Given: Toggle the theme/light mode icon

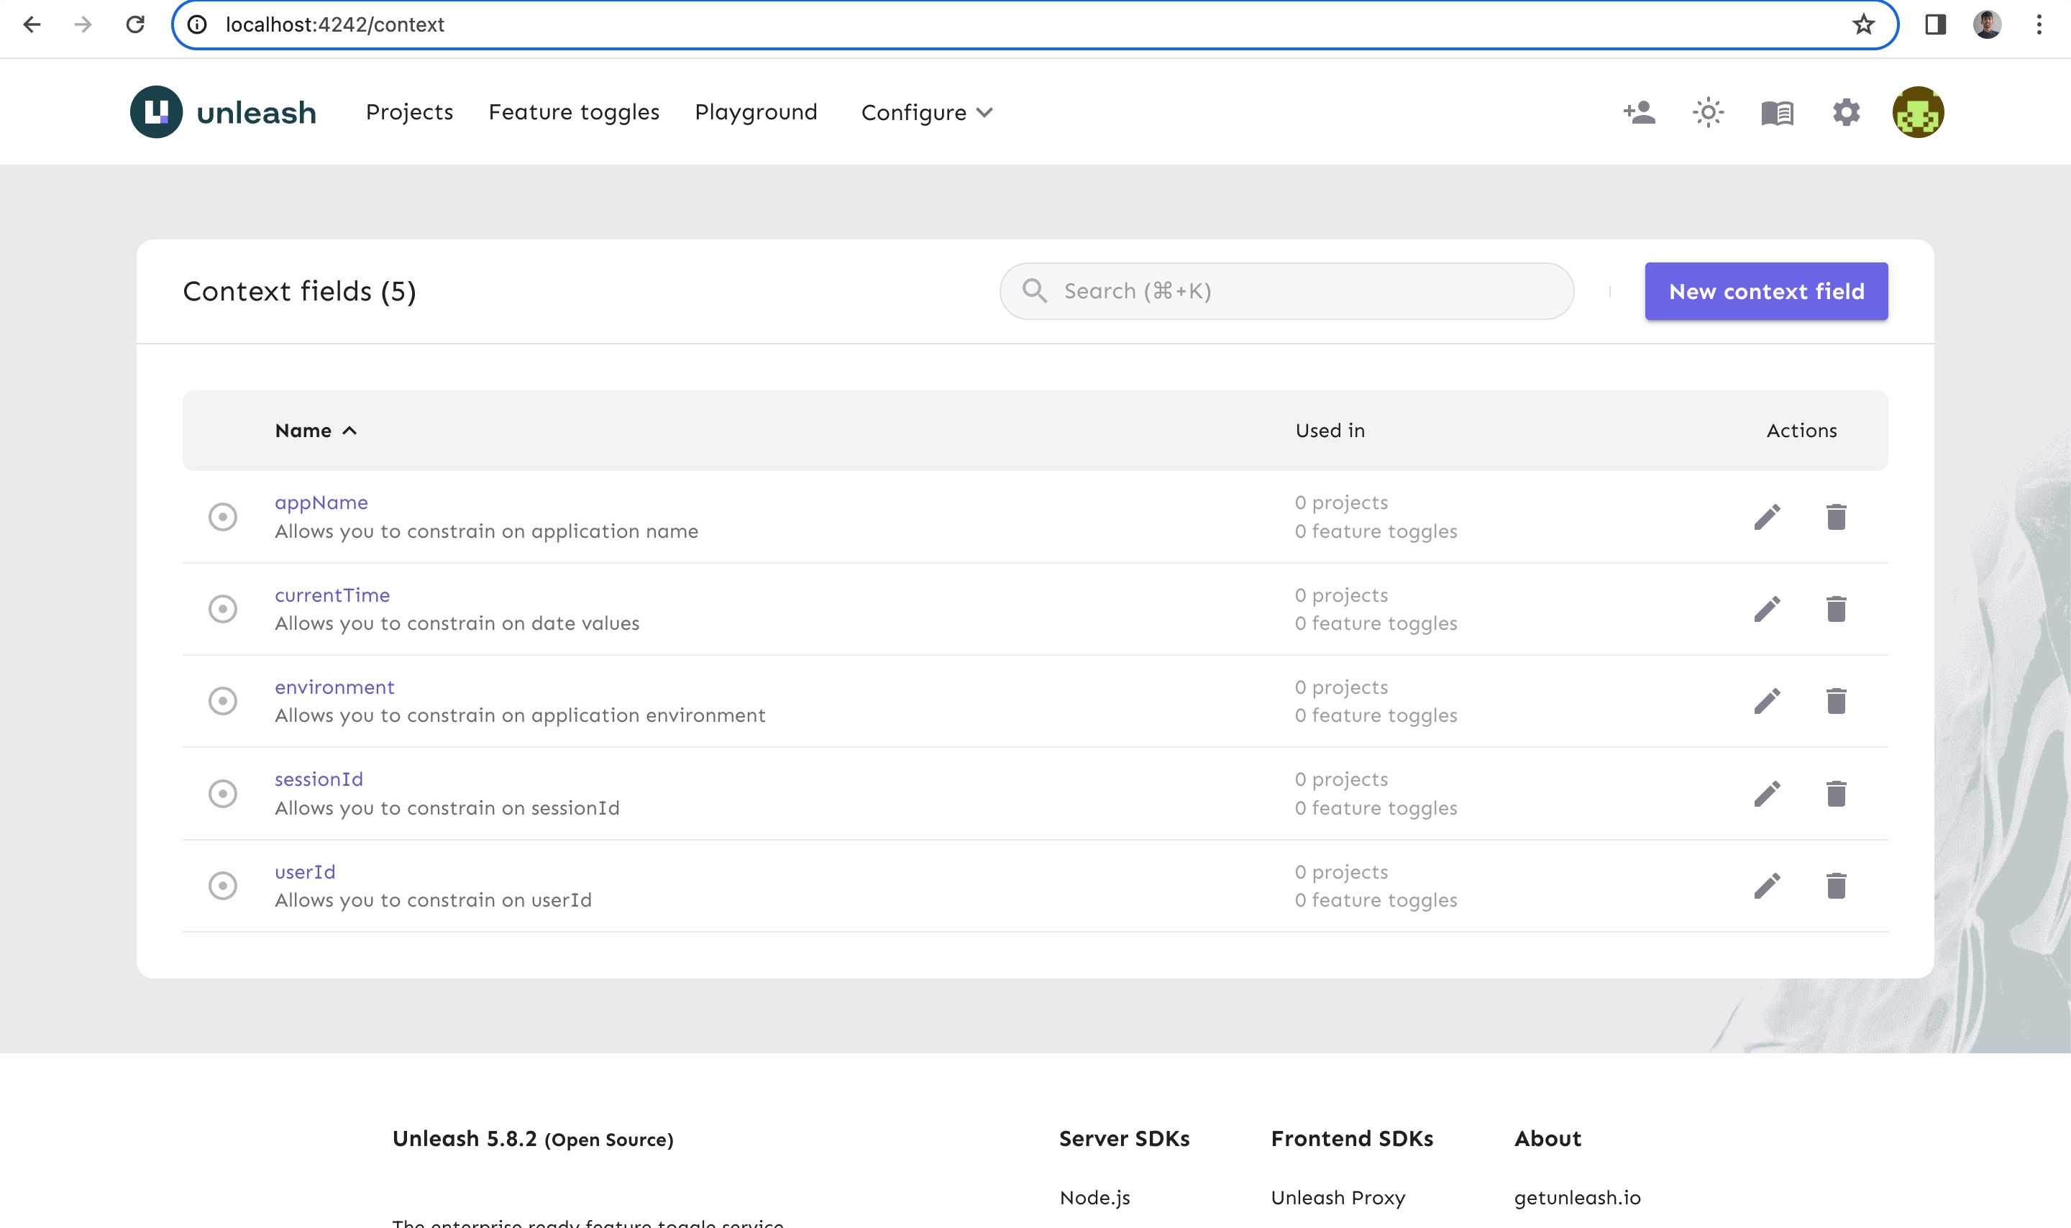Looking at the screenshot, I should pyautogui.click(x=1707, y=113).
